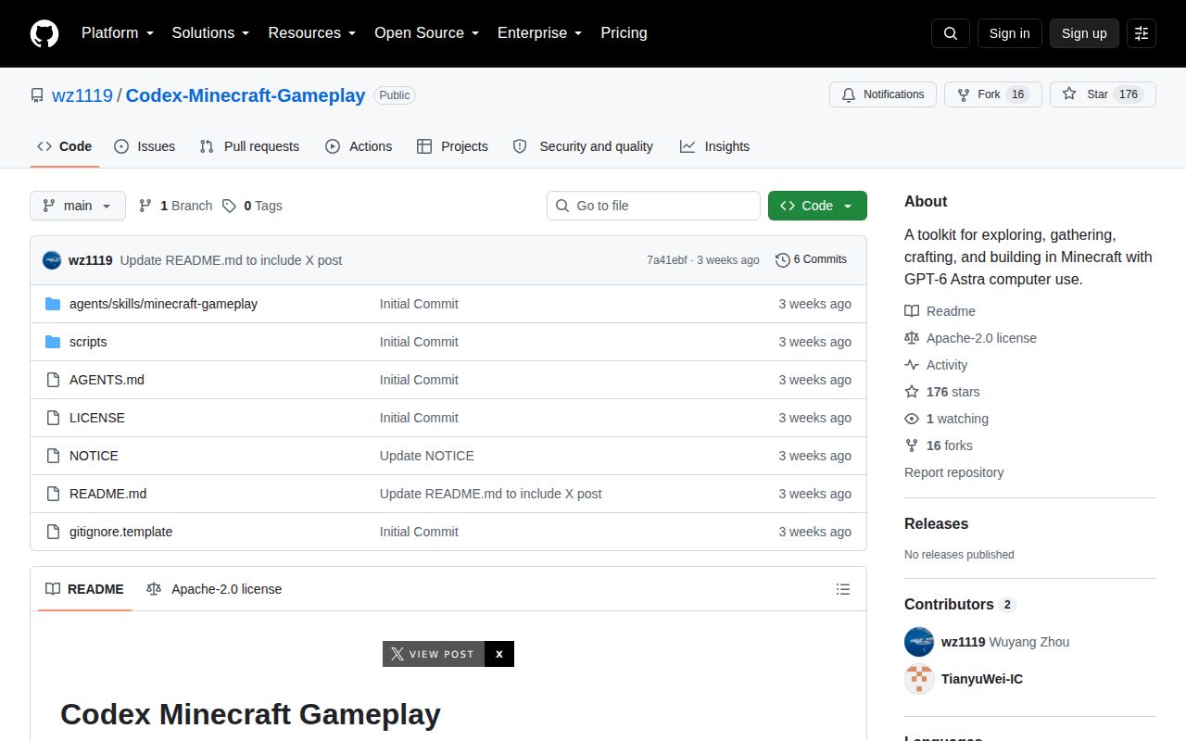1186x741 pixels.
Task: Open the 7a41ebf commit hash link
Action: (667, 260)
